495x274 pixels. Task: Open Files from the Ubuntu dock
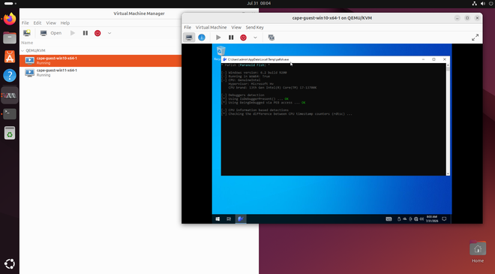pos(10,38)
